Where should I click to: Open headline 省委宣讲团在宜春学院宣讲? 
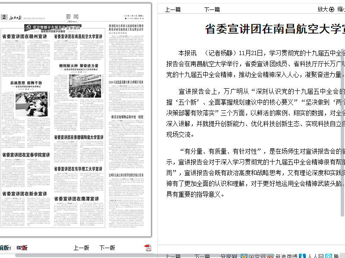(x=26, y=155)
